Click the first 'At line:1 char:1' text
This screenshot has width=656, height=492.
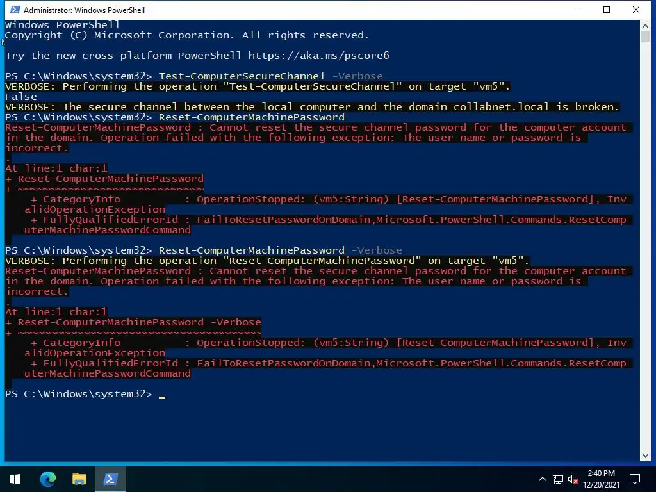tap(56, 168)
